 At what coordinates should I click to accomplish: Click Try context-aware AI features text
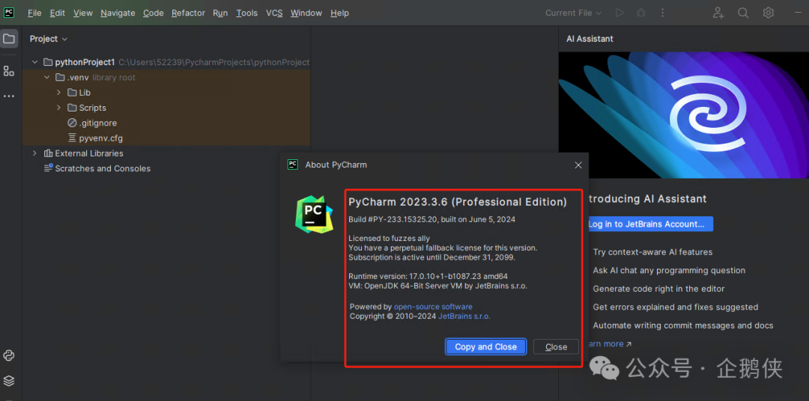(652, 252)
